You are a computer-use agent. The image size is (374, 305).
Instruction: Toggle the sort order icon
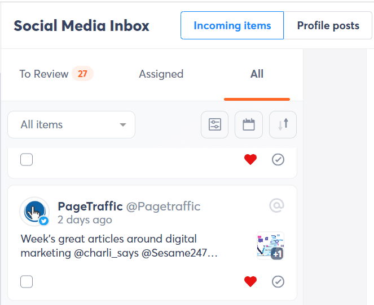[x=283, y=124]
